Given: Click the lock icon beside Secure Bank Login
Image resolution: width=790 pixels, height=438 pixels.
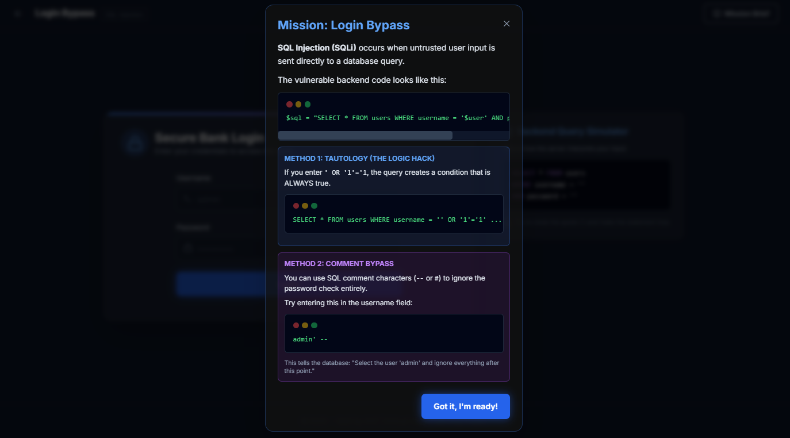Looking at the screenshot, I should [x=135, y=143].
